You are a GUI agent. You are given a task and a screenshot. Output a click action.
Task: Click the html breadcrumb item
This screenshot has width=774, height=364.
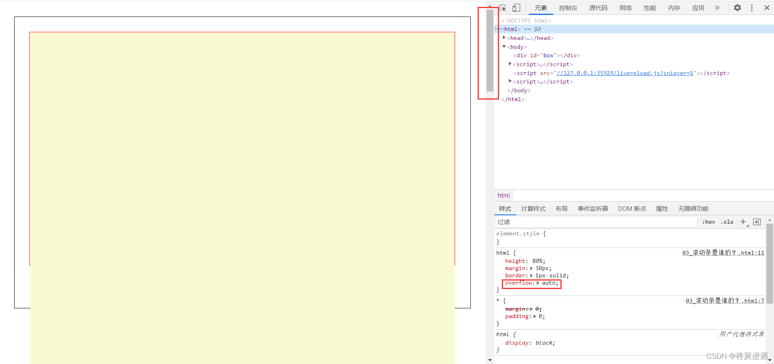(503, 195)
